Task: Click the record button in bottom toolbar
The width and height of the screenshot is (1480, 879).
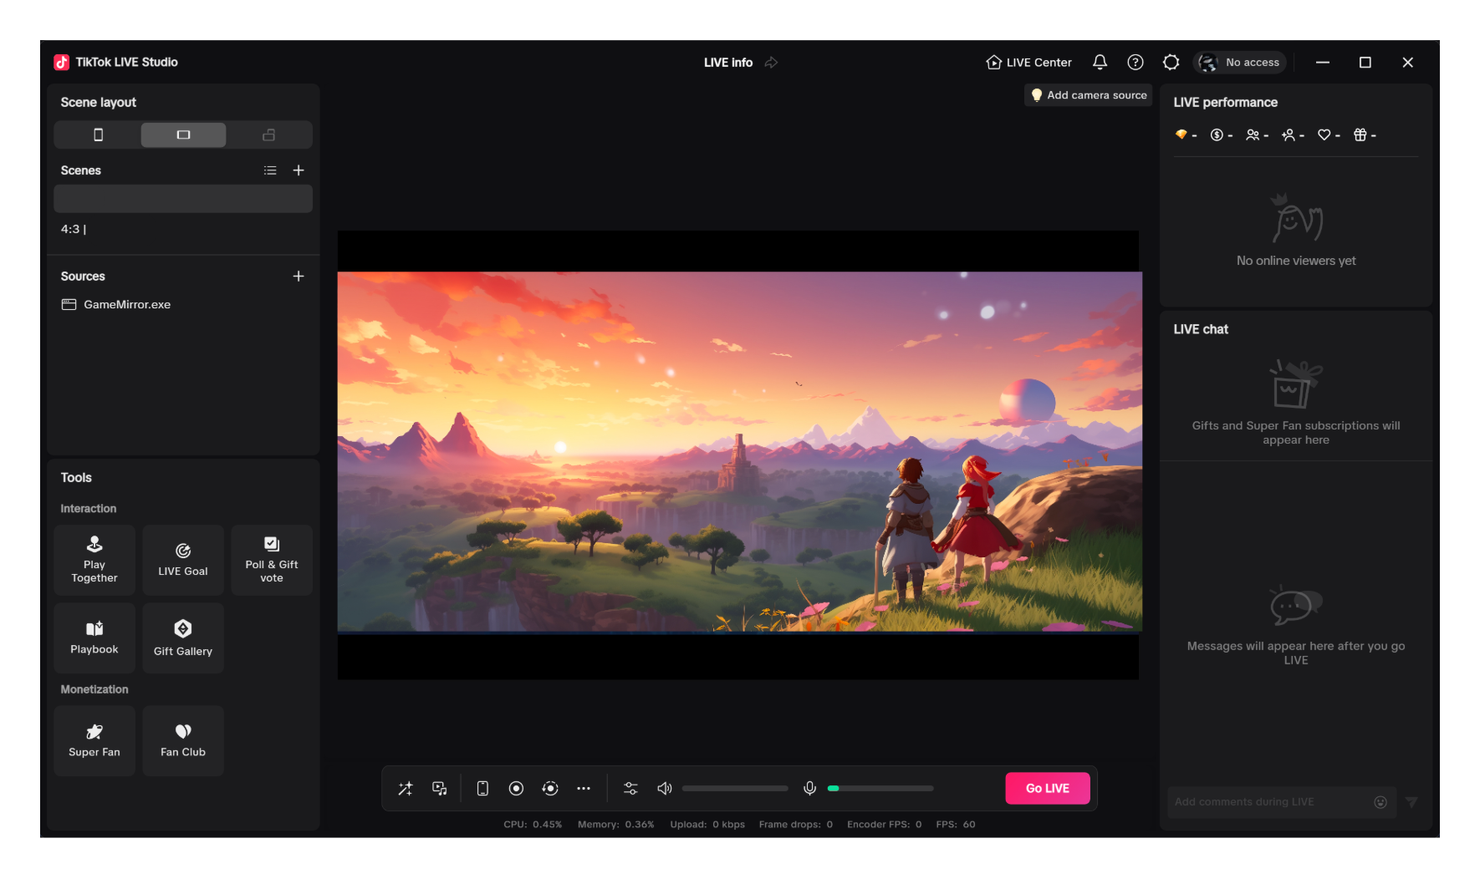Action: [516, 789]
